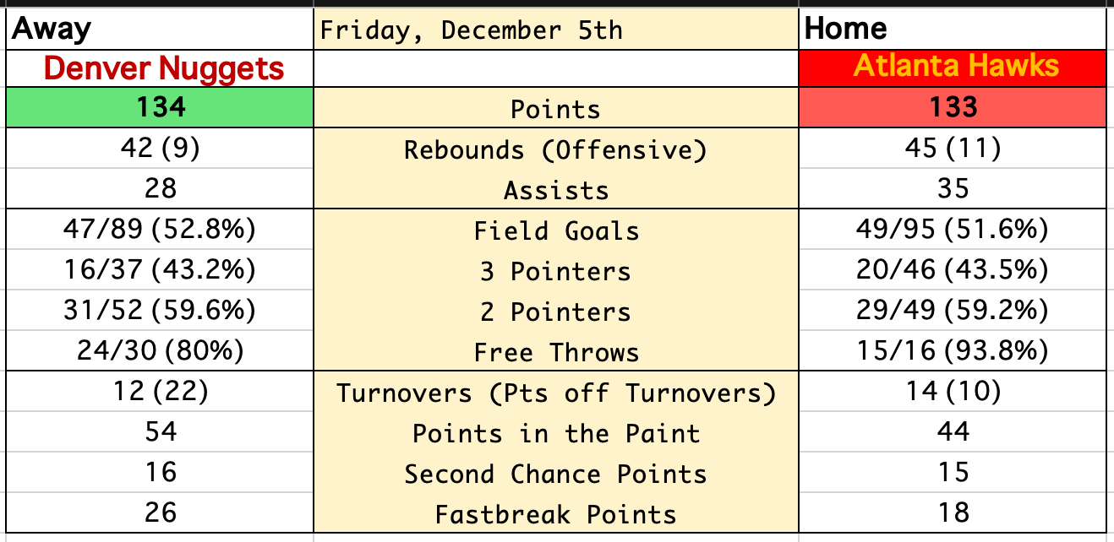Click the "Rebounds (Offensive)" label cell
This screenshot has width=1114, height=542.
pyautogui.click(x=555, y=149)
